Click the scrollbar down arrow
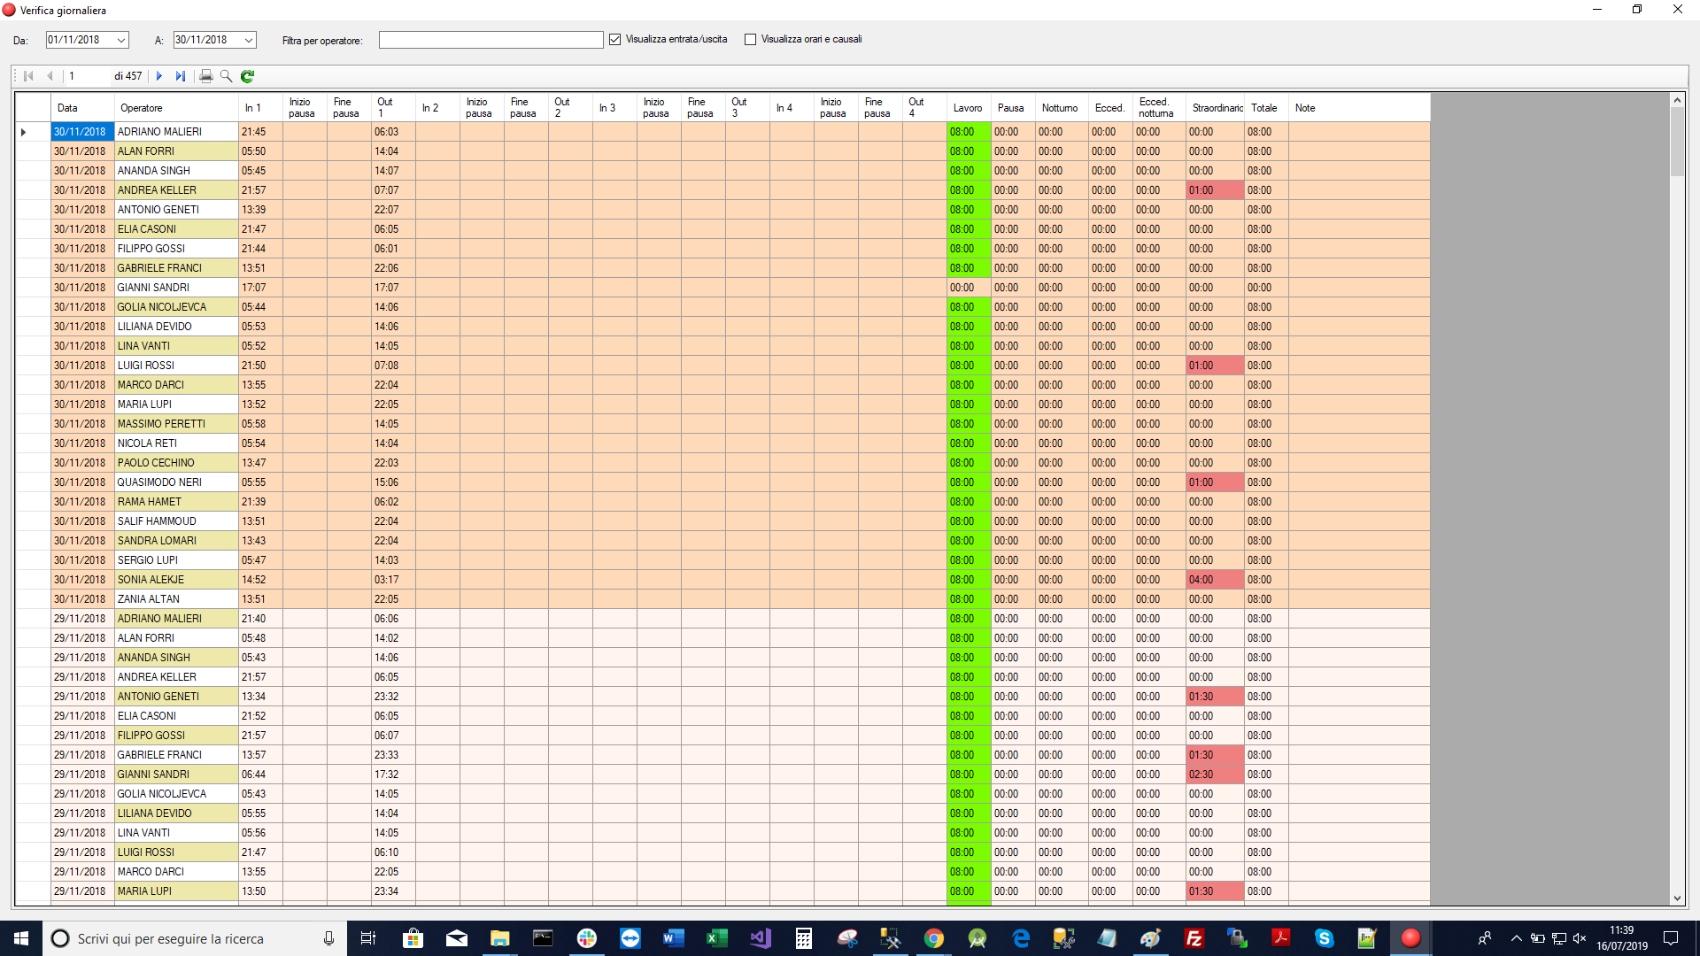Screen dimensions: 1700x956 coord(1677,898)
